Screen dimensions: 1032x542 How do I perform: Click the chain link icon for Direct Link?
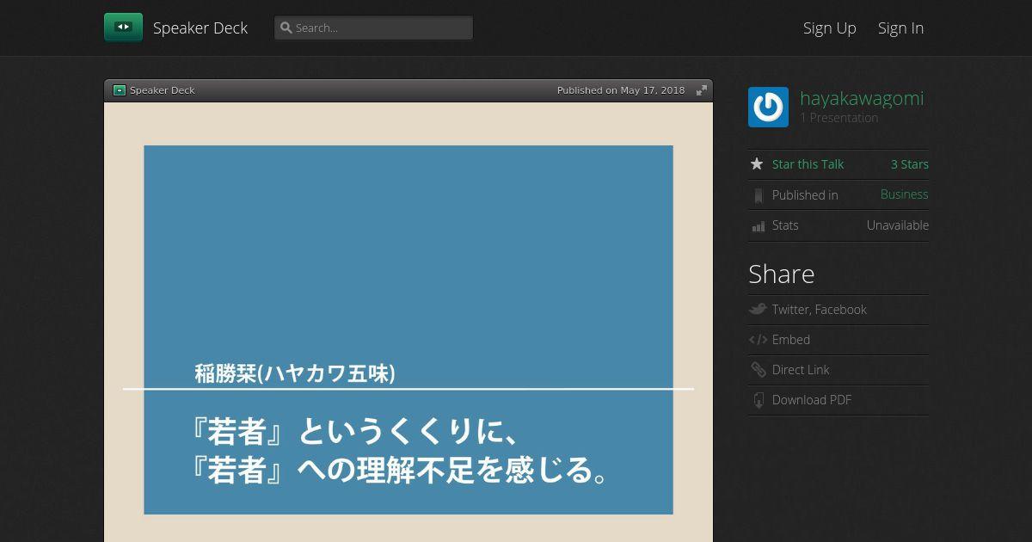click(758, 370)
